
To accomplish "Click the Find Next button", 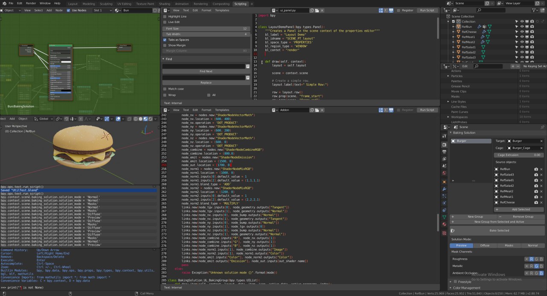I will pos(206,71).
